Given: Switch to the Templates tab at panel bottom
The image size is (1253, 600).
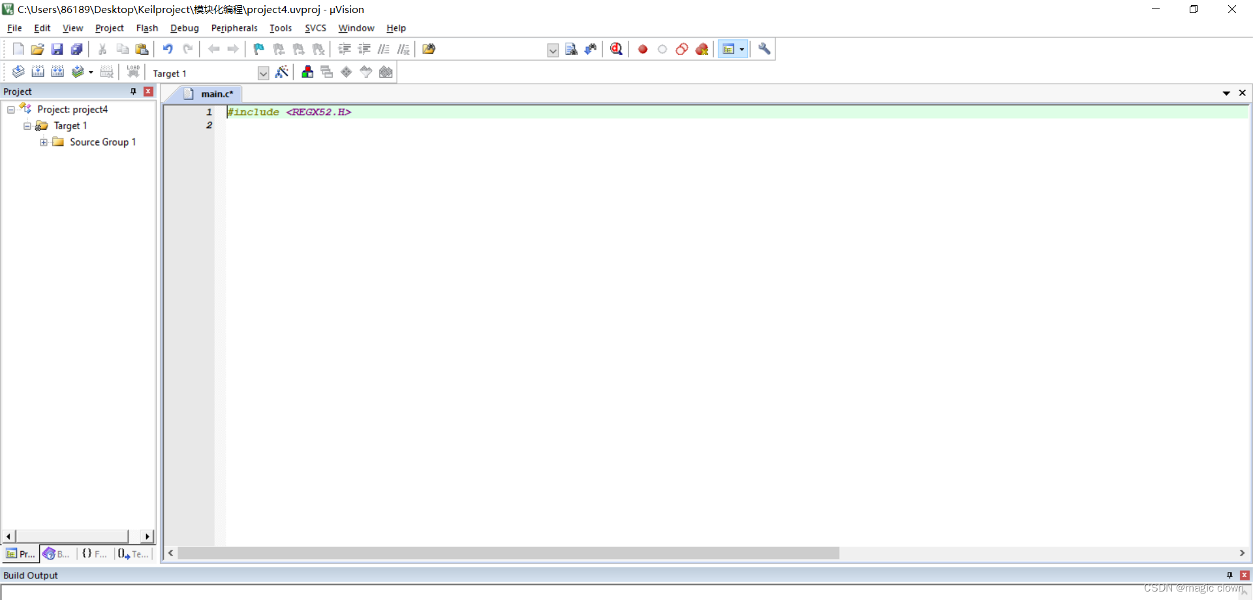Looking at the screenshot, I should 133,554.
